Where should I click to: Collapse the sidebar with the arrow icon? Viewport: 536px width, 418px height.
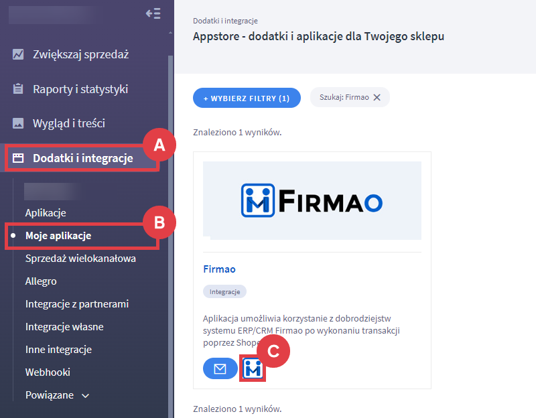pyautogui.click(x=153, y=13)
